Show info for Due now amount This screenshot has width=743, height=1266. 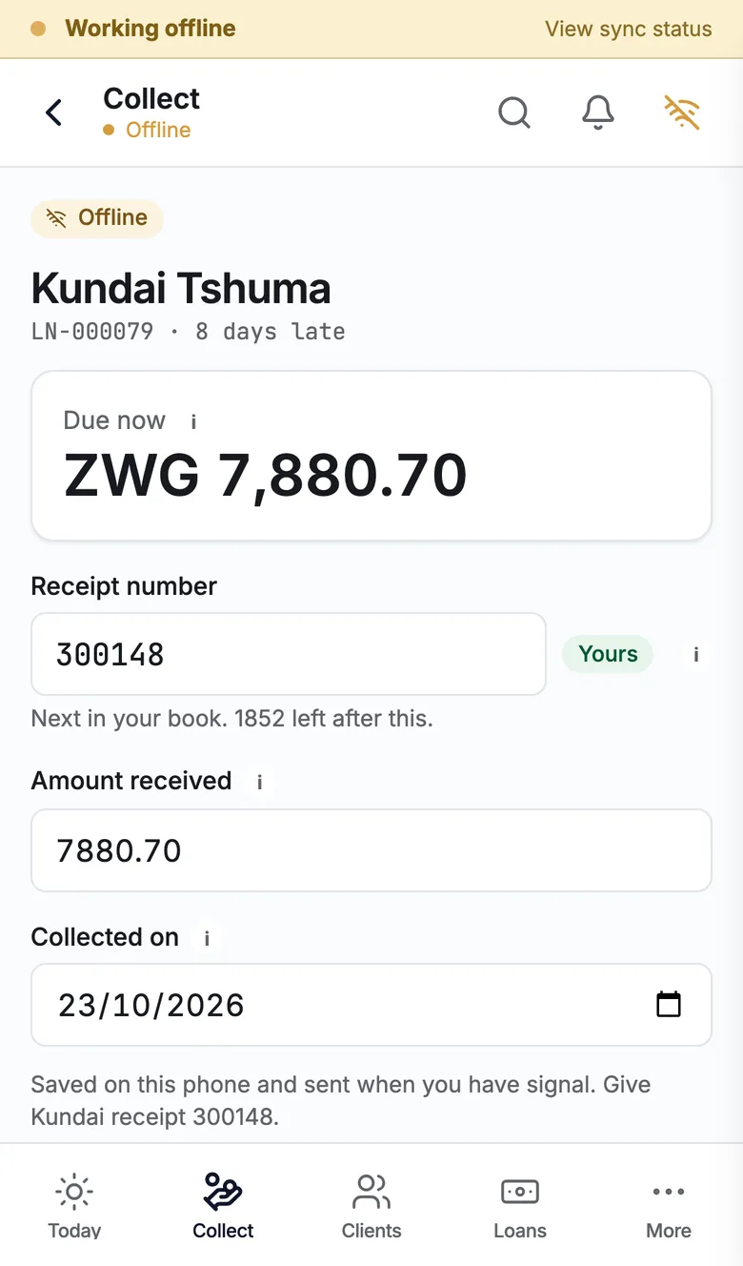point(193,420)
